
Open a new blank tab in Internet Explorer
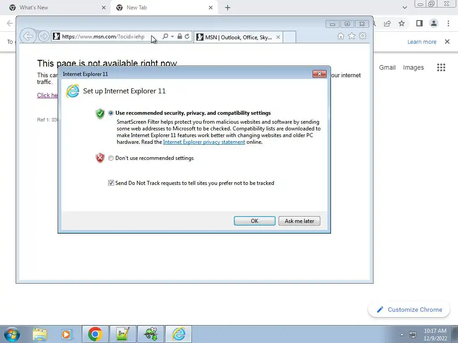[289, 37]
